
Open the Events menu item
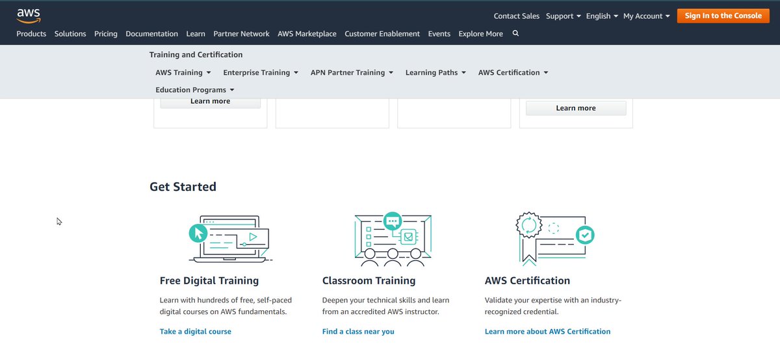coord(439,34)
